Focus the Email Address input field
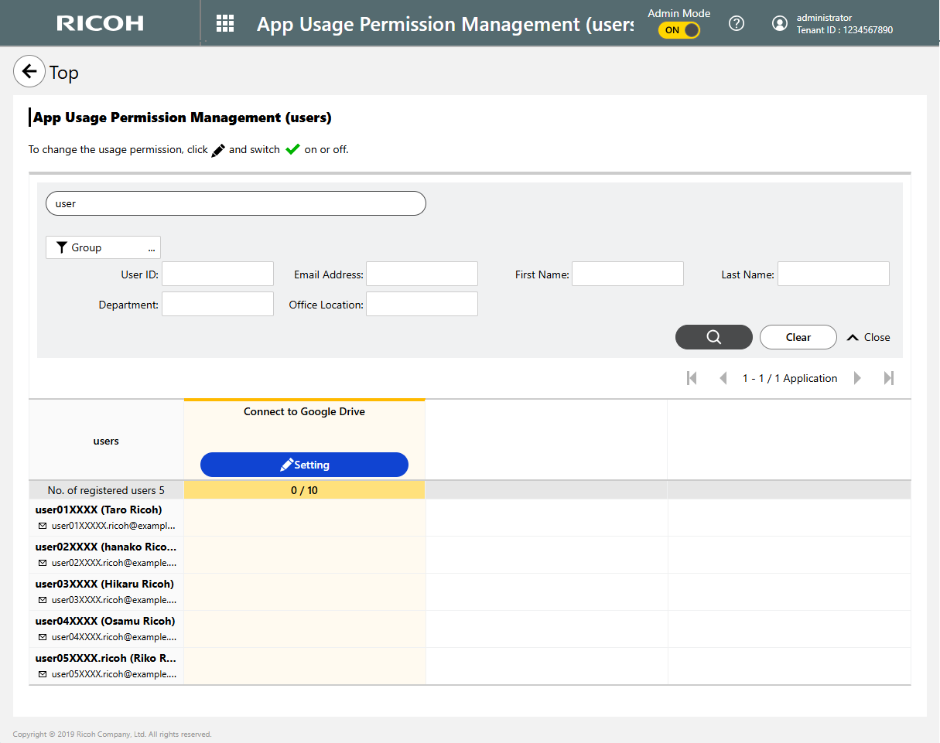 tap(422, 274)
